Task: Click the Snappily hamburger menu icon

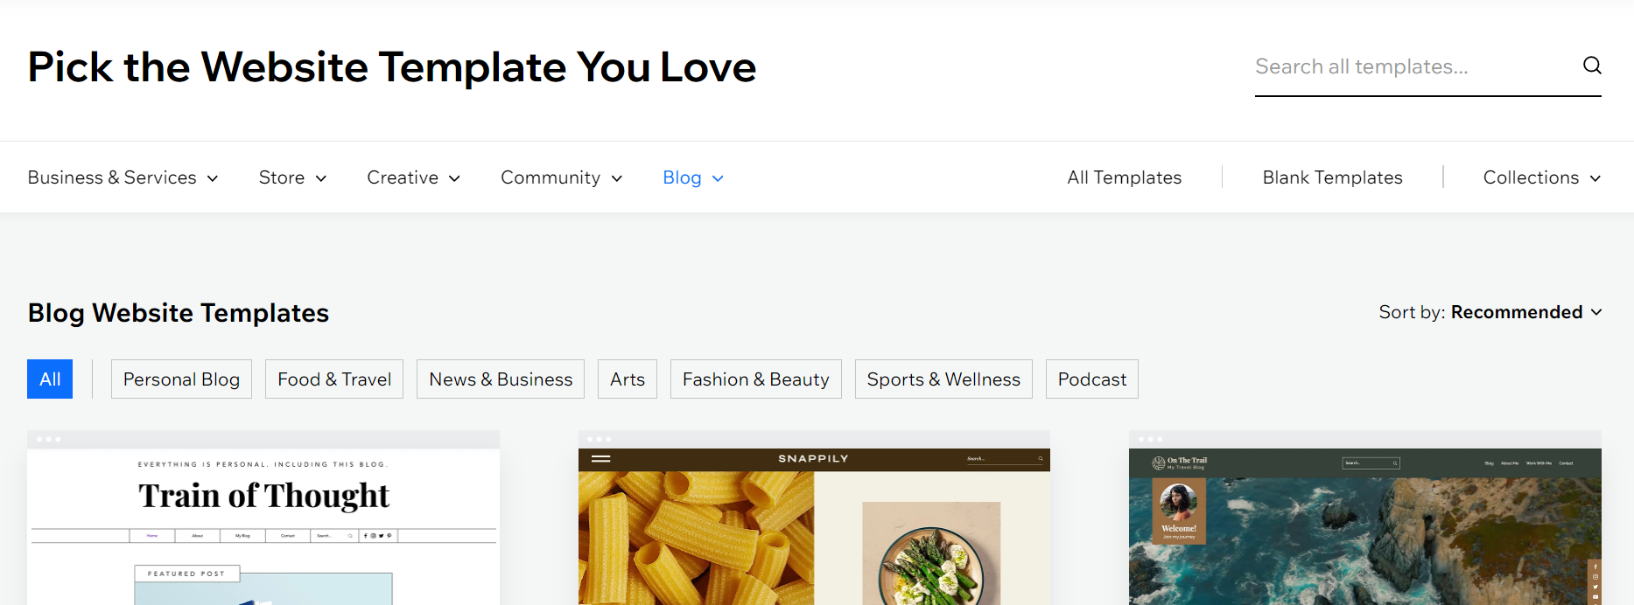Action: coord(601,458)
